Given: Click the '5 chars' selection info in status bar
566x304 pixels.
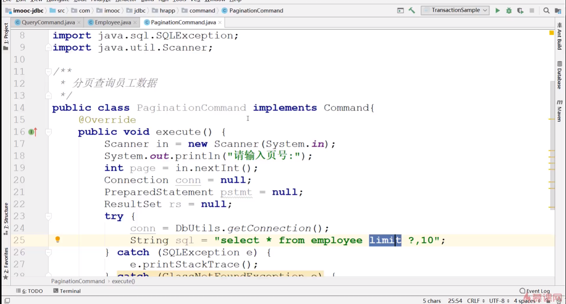Looking at the screenshot, I should (x=432, y=301).
